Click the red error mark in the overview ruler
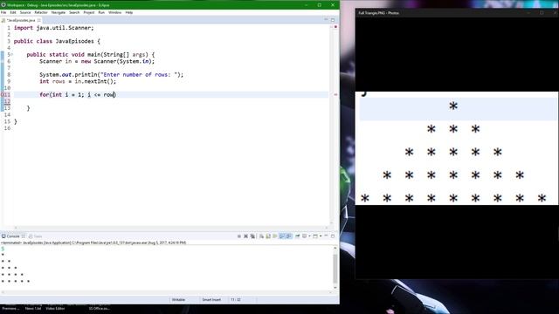The width and height of the screenshot is (559, 314). pos(335,95)
